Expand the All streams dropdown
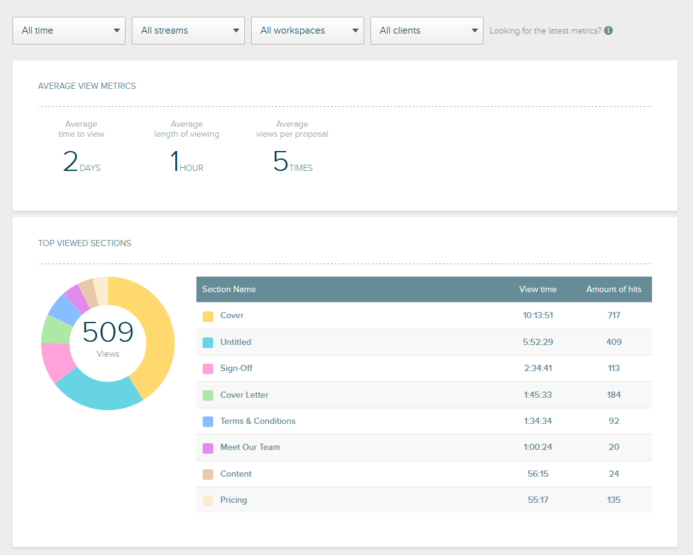693x555 pixels. click(188, 30)
